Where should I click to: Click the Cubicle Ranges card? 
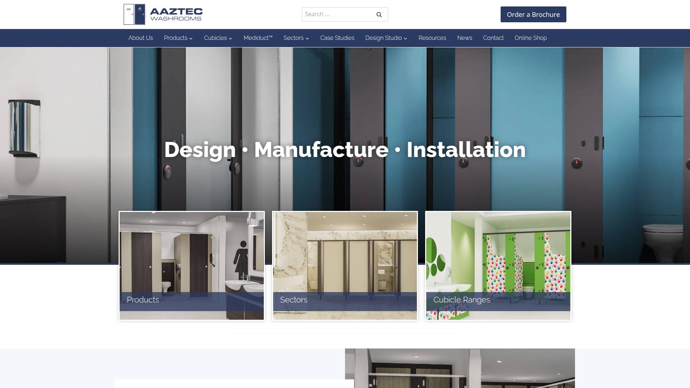(x=498, y=265)
